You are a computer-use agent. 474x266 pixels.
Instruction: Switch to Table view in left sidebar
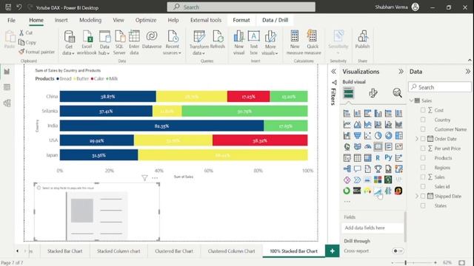point(7,87)
